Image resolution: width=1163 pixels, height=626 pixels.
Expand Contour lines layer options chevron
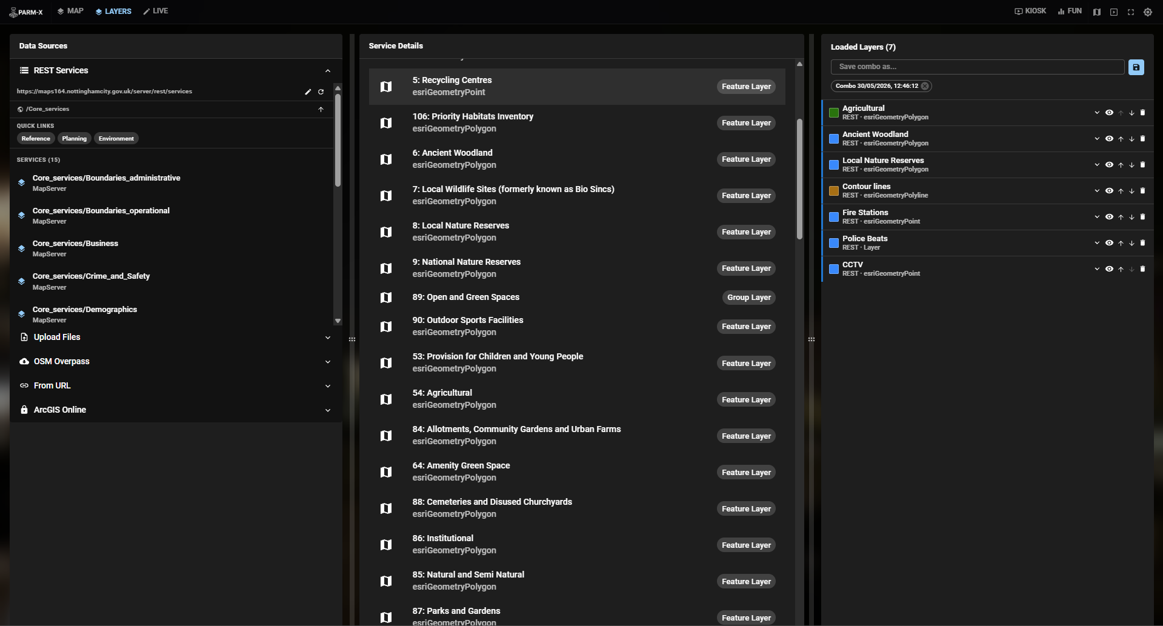tap(1097, 191)
